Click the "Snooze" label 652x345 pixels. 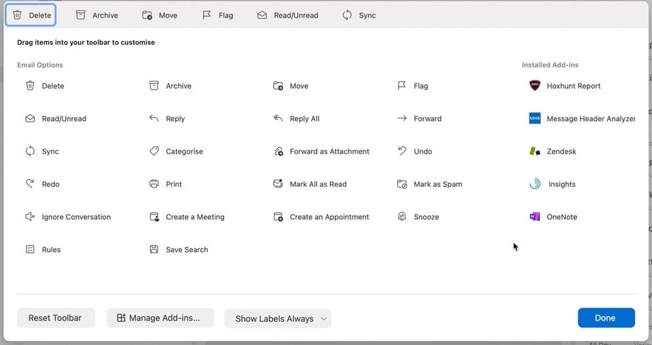point(427,217)
